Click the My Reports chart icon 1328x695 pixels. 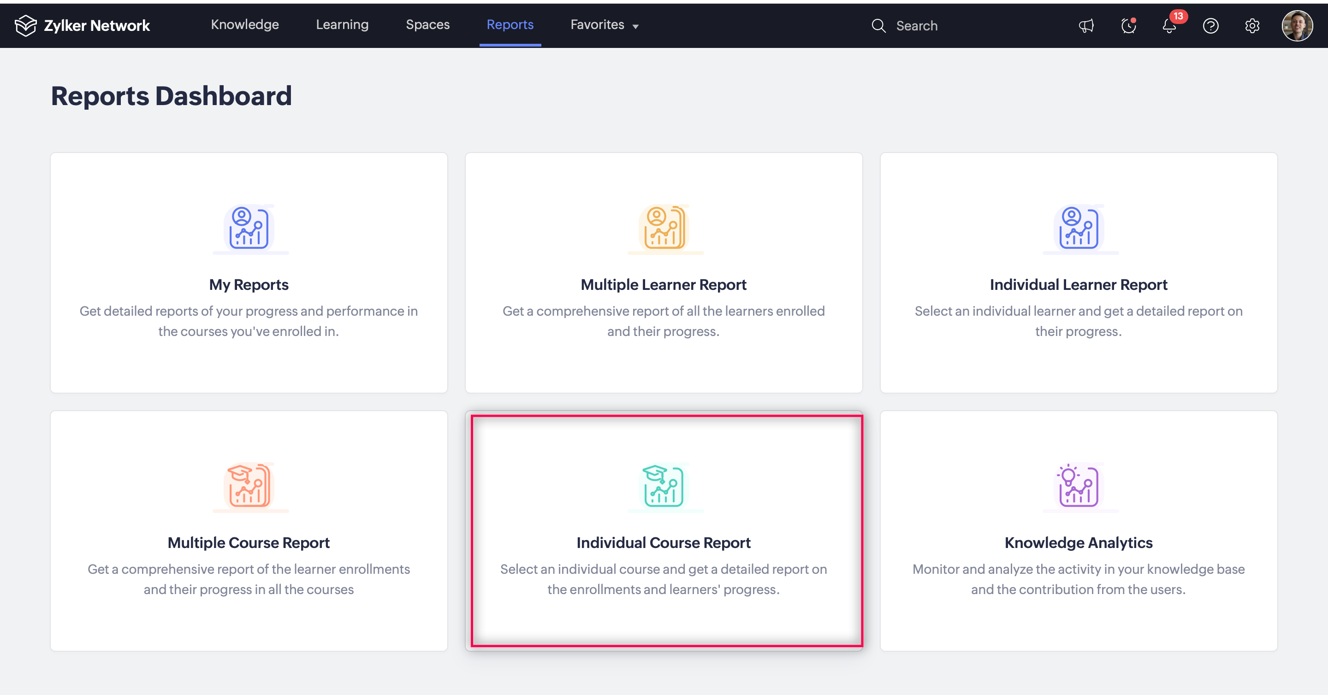click(249, 228)
